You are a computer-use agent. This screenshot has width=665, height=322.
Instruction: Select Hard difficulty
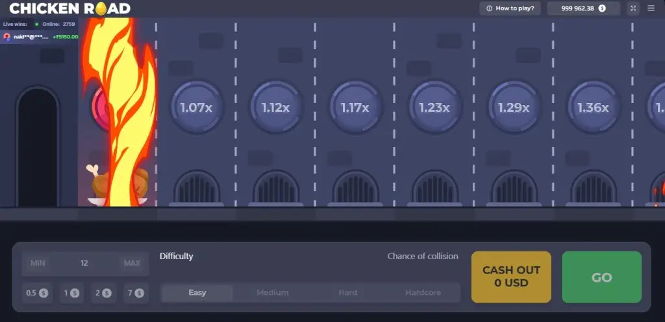tap(348, 293)
